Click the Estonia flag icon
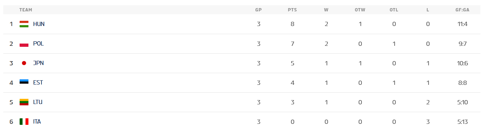485x131 pixels. 24,83
